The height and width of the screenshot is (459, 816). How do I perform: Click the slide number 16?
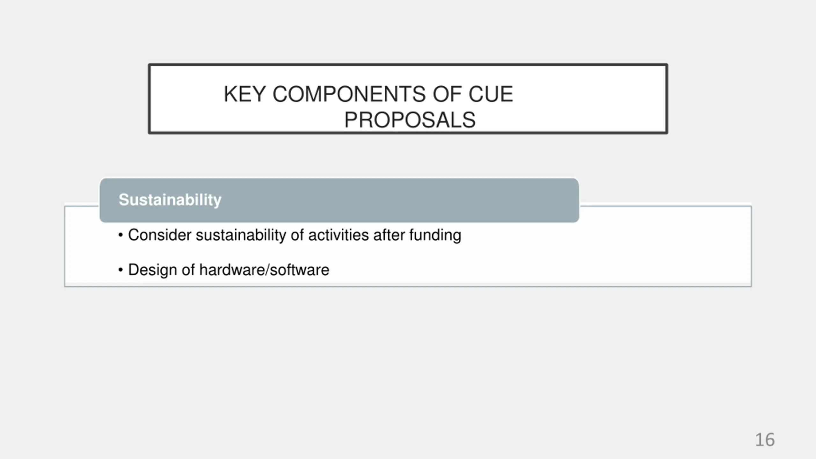[x=765, y=440]
